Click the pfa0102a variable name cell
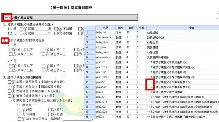 click(x=106, y=77)
